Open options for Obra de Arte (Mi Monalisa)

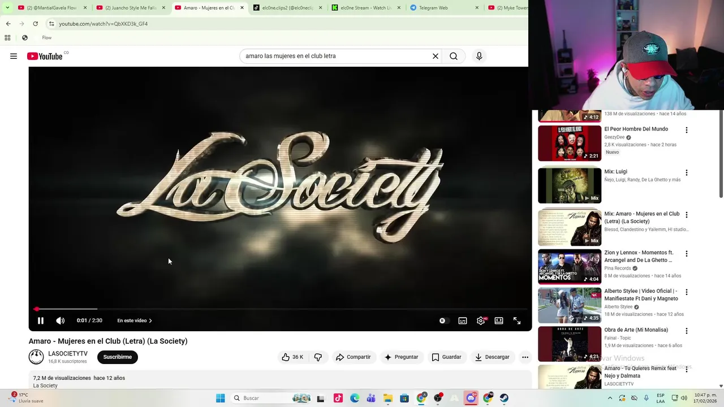click(x=687, y=331)
